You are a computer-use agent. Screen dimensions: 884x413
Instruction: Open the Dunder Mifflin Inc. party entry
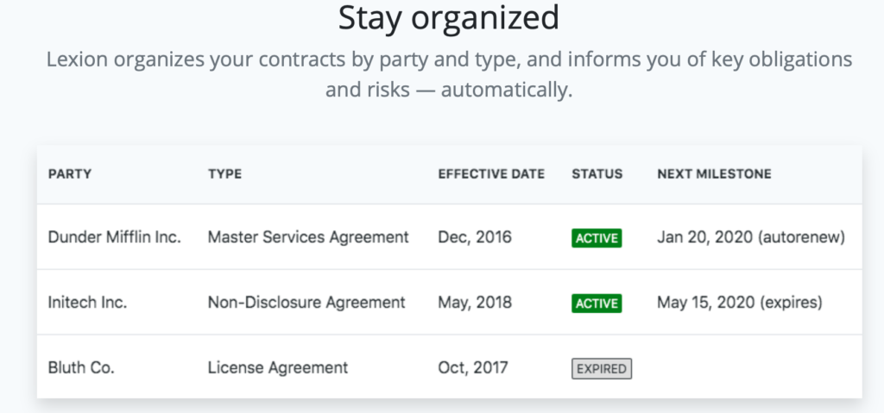[115, 237]
